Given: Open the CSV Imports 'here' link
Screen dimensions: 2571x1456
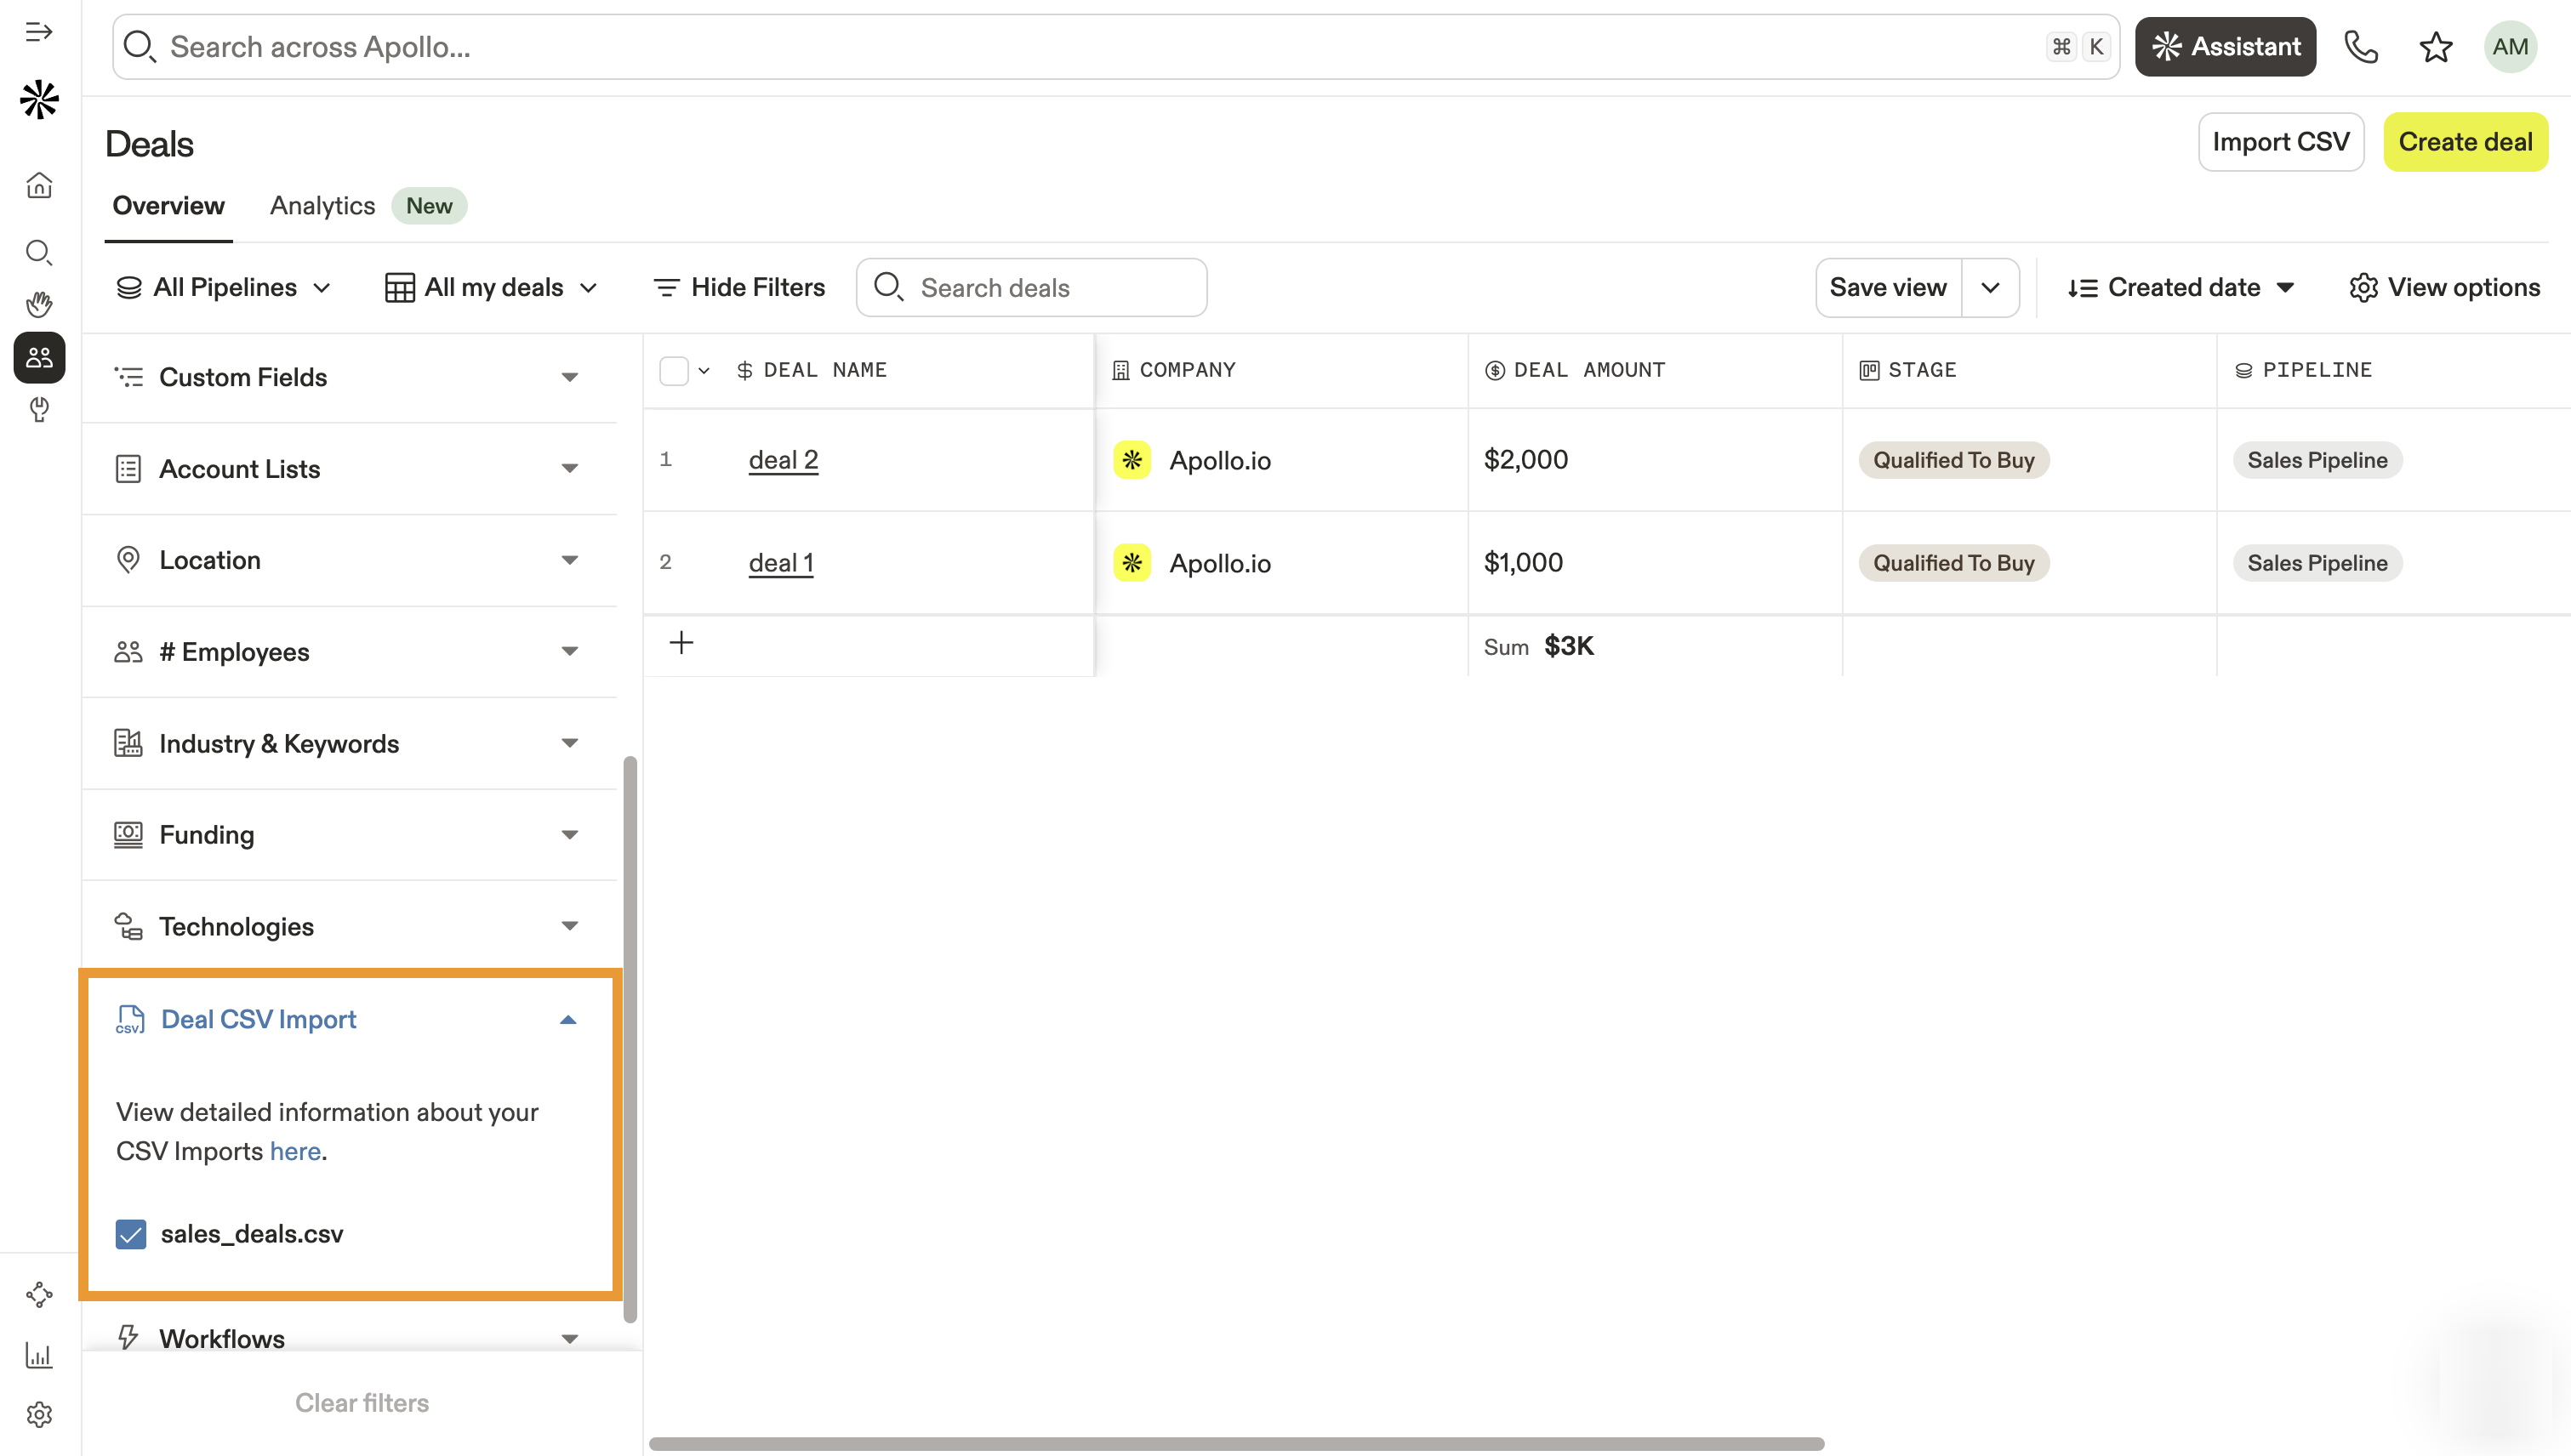Looking at the screenshot, I should (295, 1151).
